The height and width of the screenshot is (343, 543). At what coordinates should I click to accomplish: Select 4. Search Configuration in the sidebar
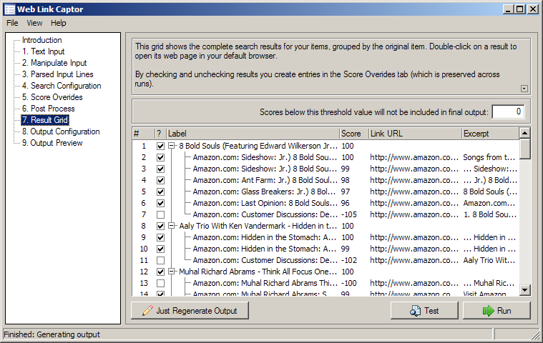pyautogui.click(x=61, y=86)
